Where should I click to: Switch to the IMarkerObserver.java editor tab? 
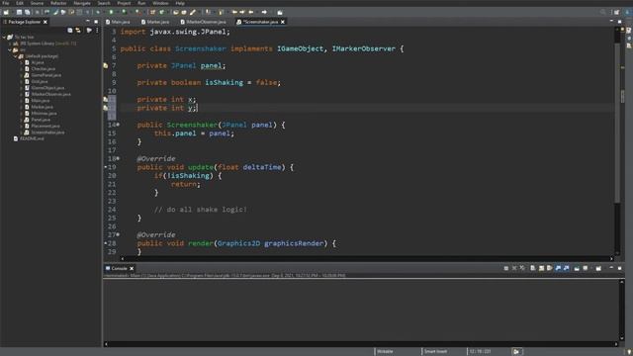[204, 22]
